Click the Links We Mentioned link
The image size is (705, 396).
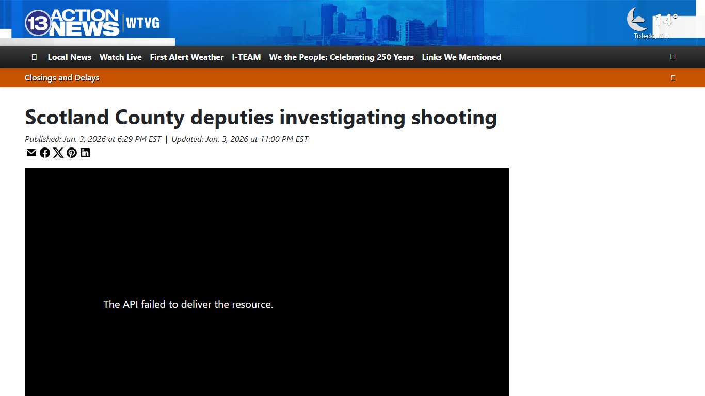[x=461, y=57]
